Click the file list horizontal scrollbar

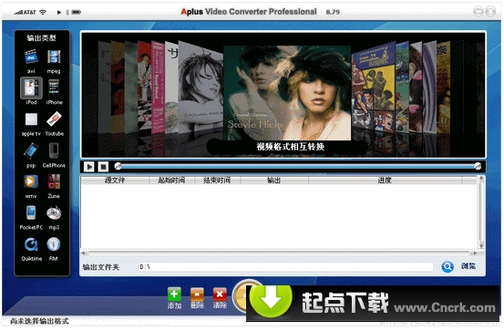coord(279,253)
